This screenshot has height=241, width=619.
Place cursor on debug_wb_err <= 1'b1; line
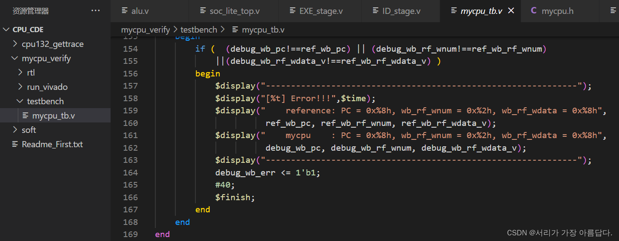268,172
